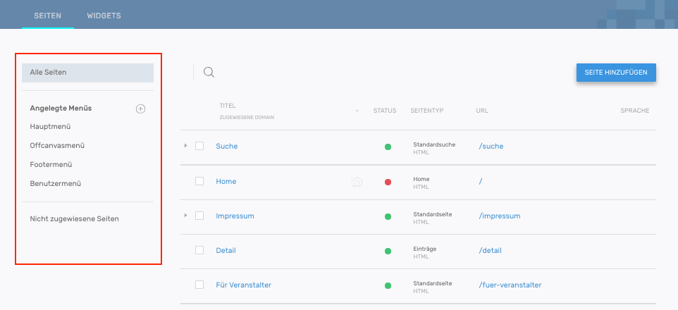This screenshot has height=310, width=678.
Task: Expand the Suche page subtree
Action: point(186,146)
